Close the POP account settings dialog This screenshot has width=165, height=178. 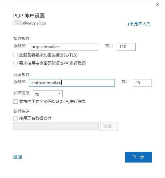click(158, 4)
